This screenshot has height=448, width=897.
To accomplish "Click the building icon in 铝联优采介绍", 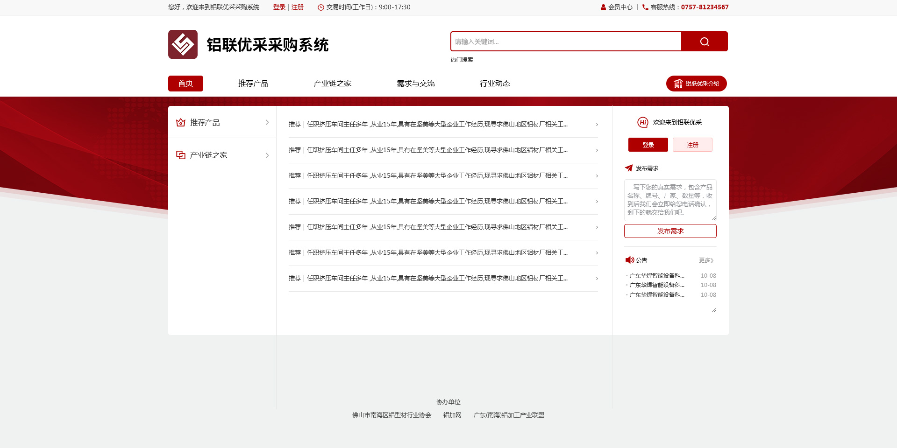I will pyautogui.click(x=678, y=84).
